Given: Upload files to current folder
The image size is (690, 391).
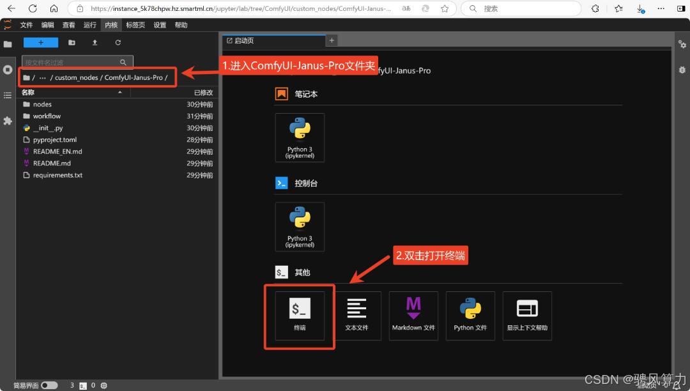Looking at the screenshot, I should 95,42.
